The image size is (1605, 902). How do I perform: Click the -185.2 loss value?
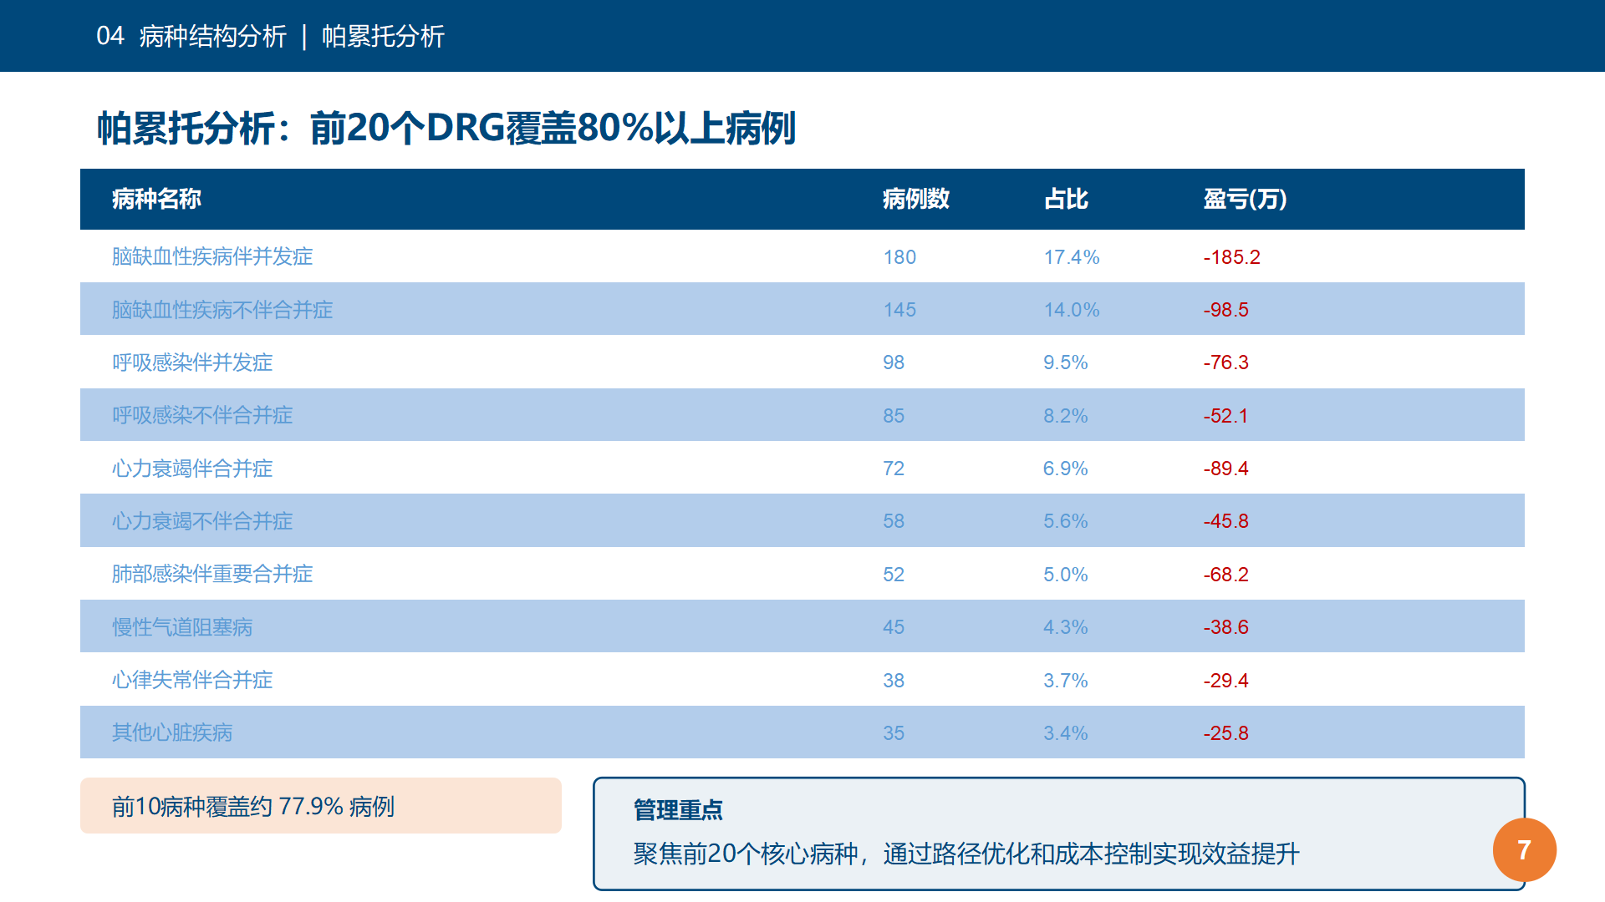point(1231,257)
